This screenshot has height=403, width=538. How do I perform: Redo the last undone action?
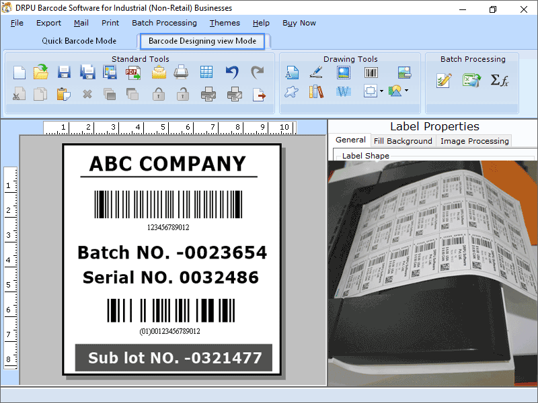point(258,72)
